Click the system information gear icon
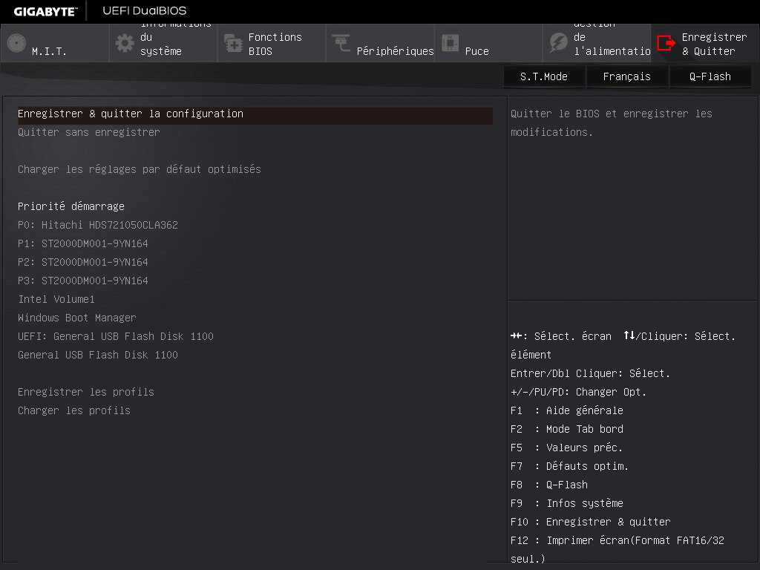Image resolution: width=760 pixels, height=570 pixels. click(125, 43)
